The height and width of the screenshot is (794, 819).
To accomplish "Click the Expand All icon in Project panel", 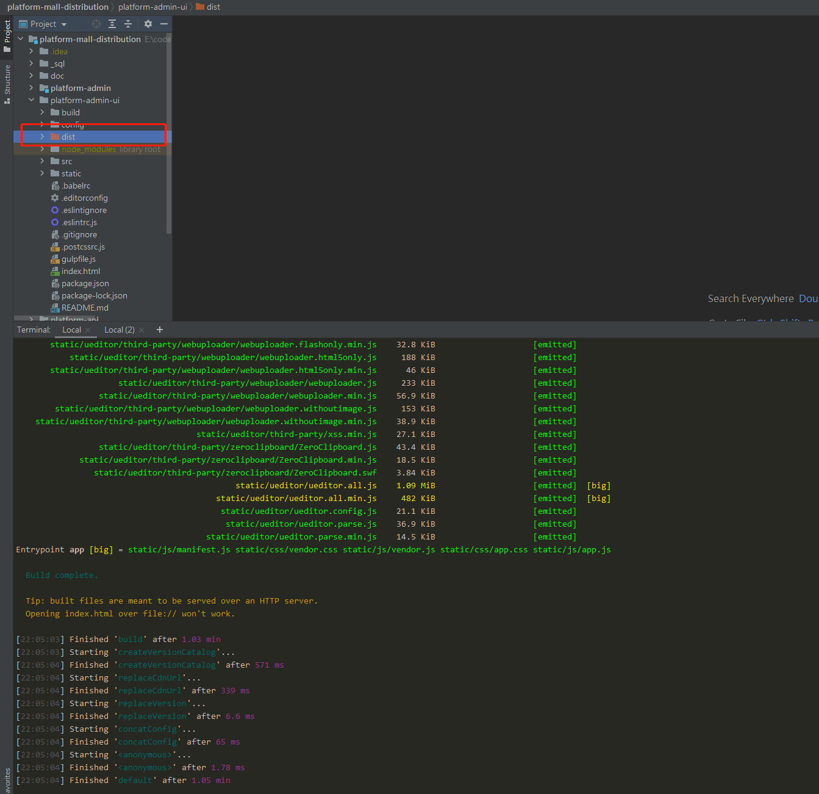I will point(112,24).
